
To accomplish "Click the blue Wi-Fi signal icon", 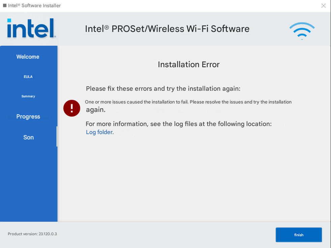I will (x=302, y=31).
